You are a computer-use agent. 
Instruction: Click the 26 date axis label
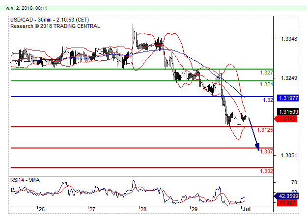pos(42,209)
